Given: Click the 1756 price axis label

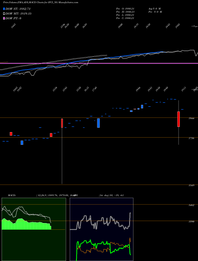Looking at the screenshot, I should point(191,138).
